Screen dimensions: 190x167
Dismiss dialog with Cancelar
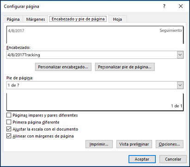[173, 159]
